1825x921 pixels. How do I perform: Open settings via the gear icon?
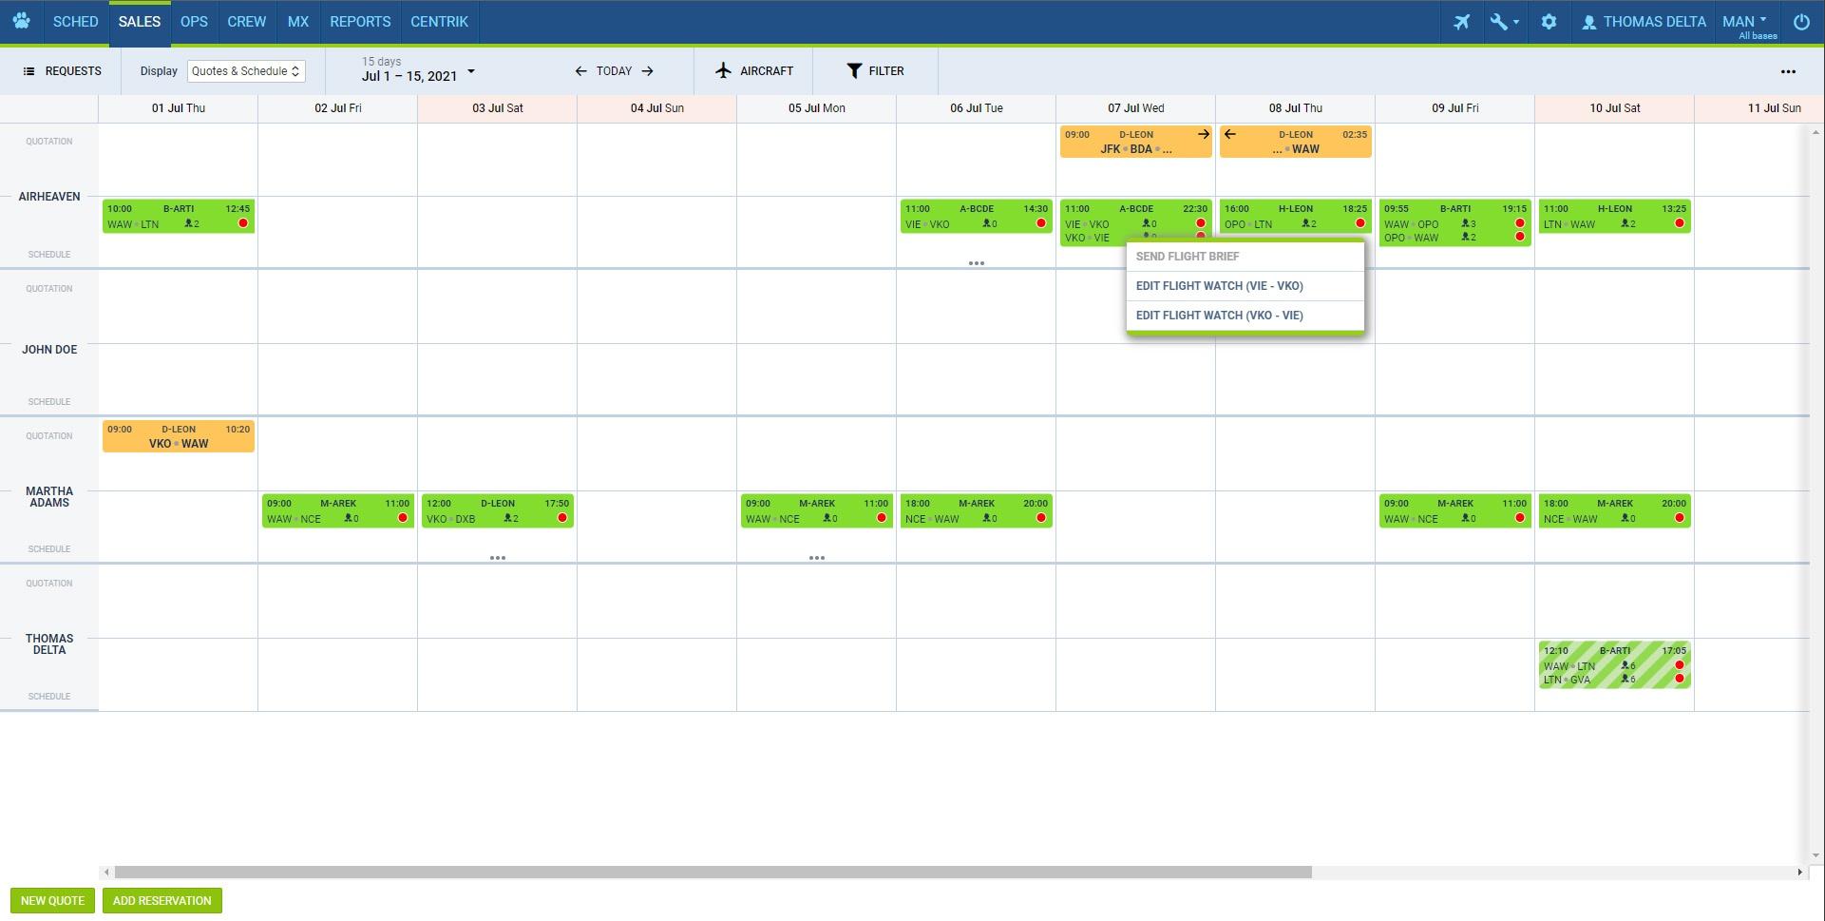point(1549,22)
